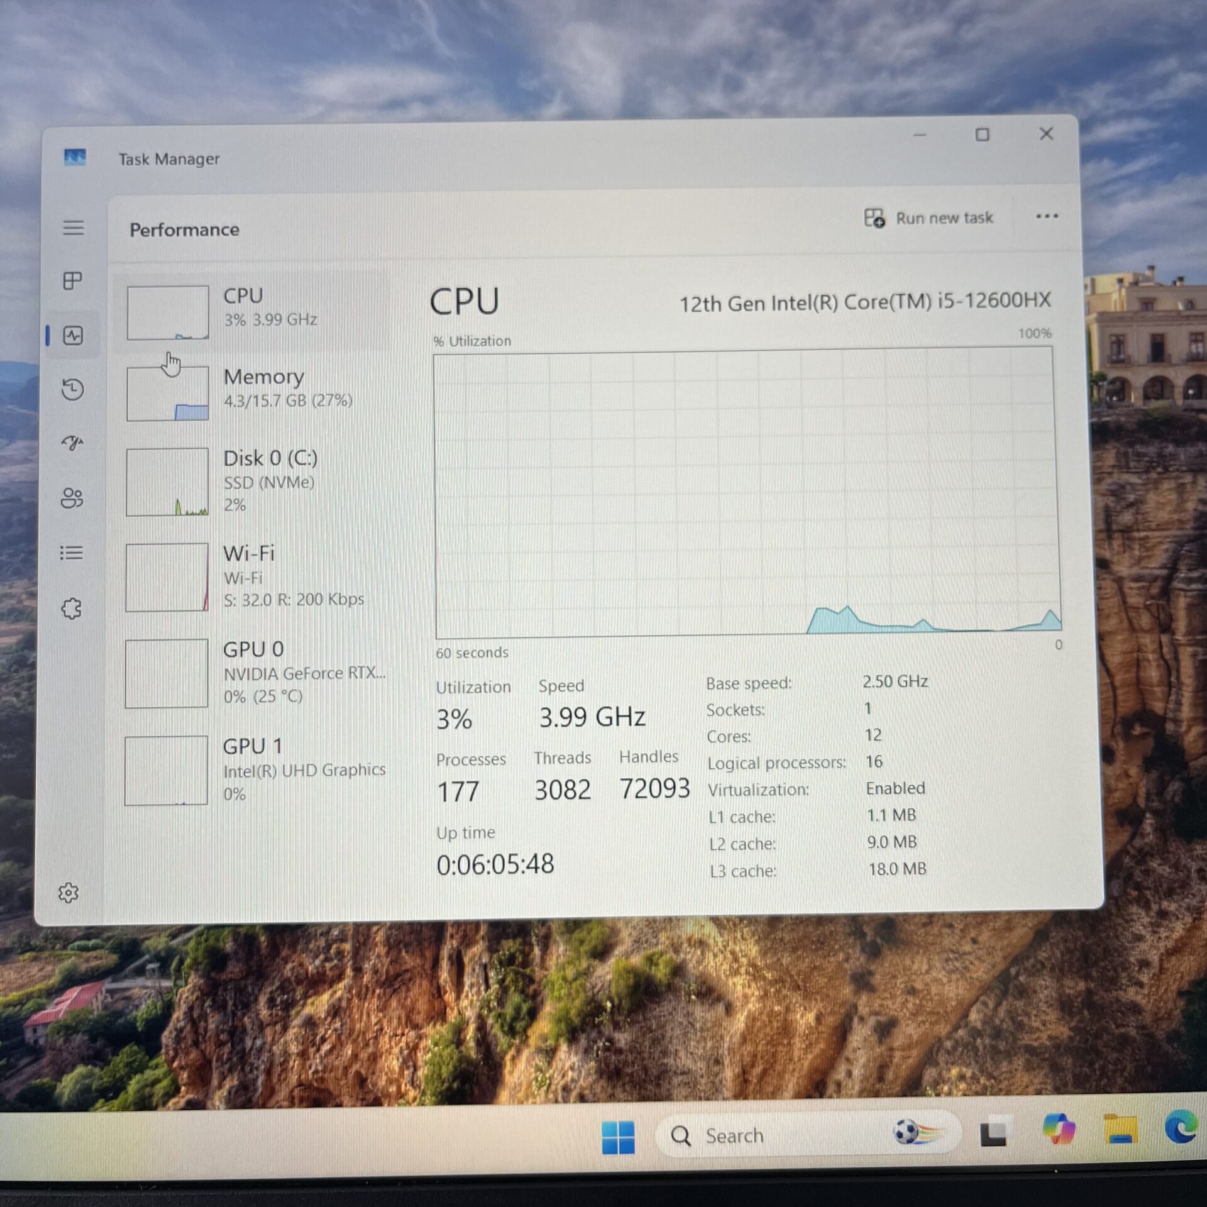Open Task Manager settings gear
1207x1207 pixels.
point(68,893)
